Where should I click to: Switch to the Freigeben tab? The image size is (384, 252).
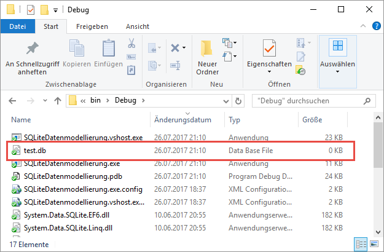(92, 26)
